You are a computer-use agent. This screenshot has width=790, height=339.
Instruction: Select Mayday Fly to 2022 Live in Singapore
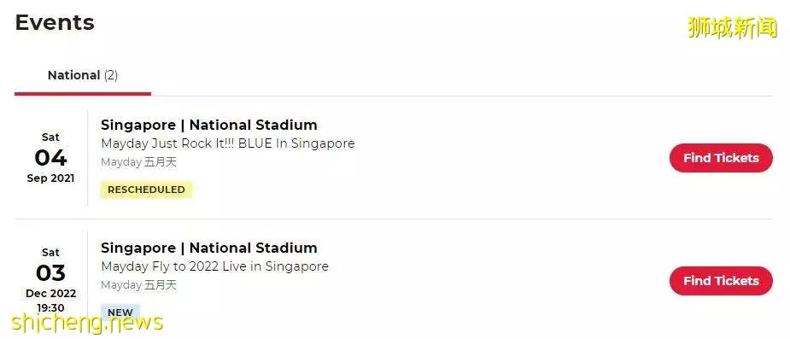pos(214,266)
